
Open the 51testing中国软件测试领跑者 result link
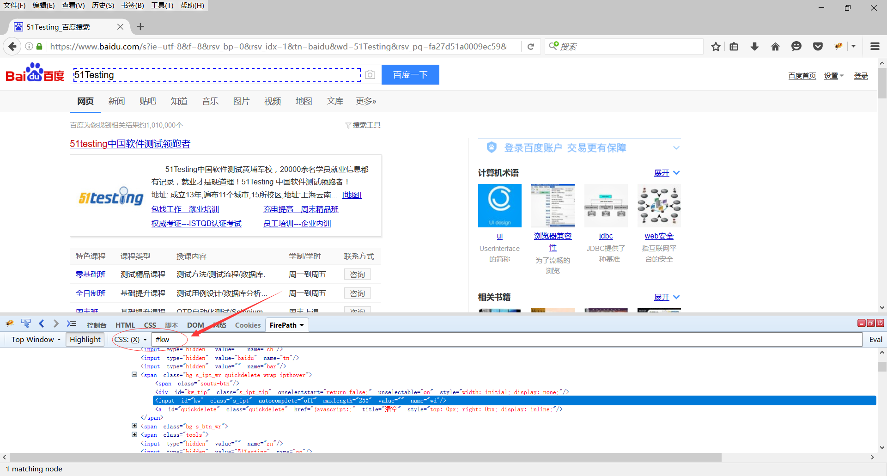(x=130, y=144)
